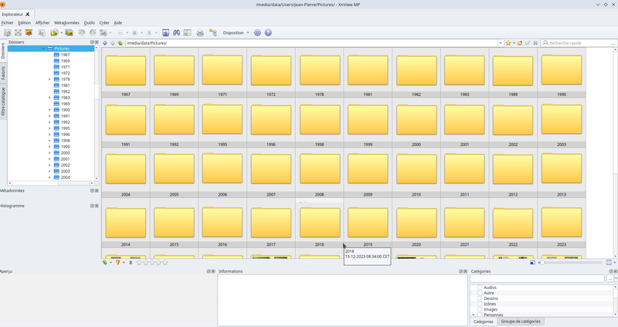
Task: Open the Disposition dropdown
Action: pyautogui.click(x=236, y=33)
